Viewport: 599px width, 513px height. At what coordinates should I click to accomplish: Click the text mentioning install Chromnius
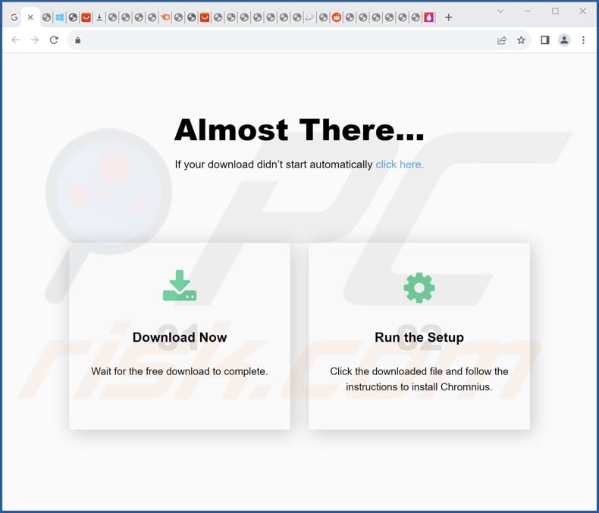(x=419, y=379)
